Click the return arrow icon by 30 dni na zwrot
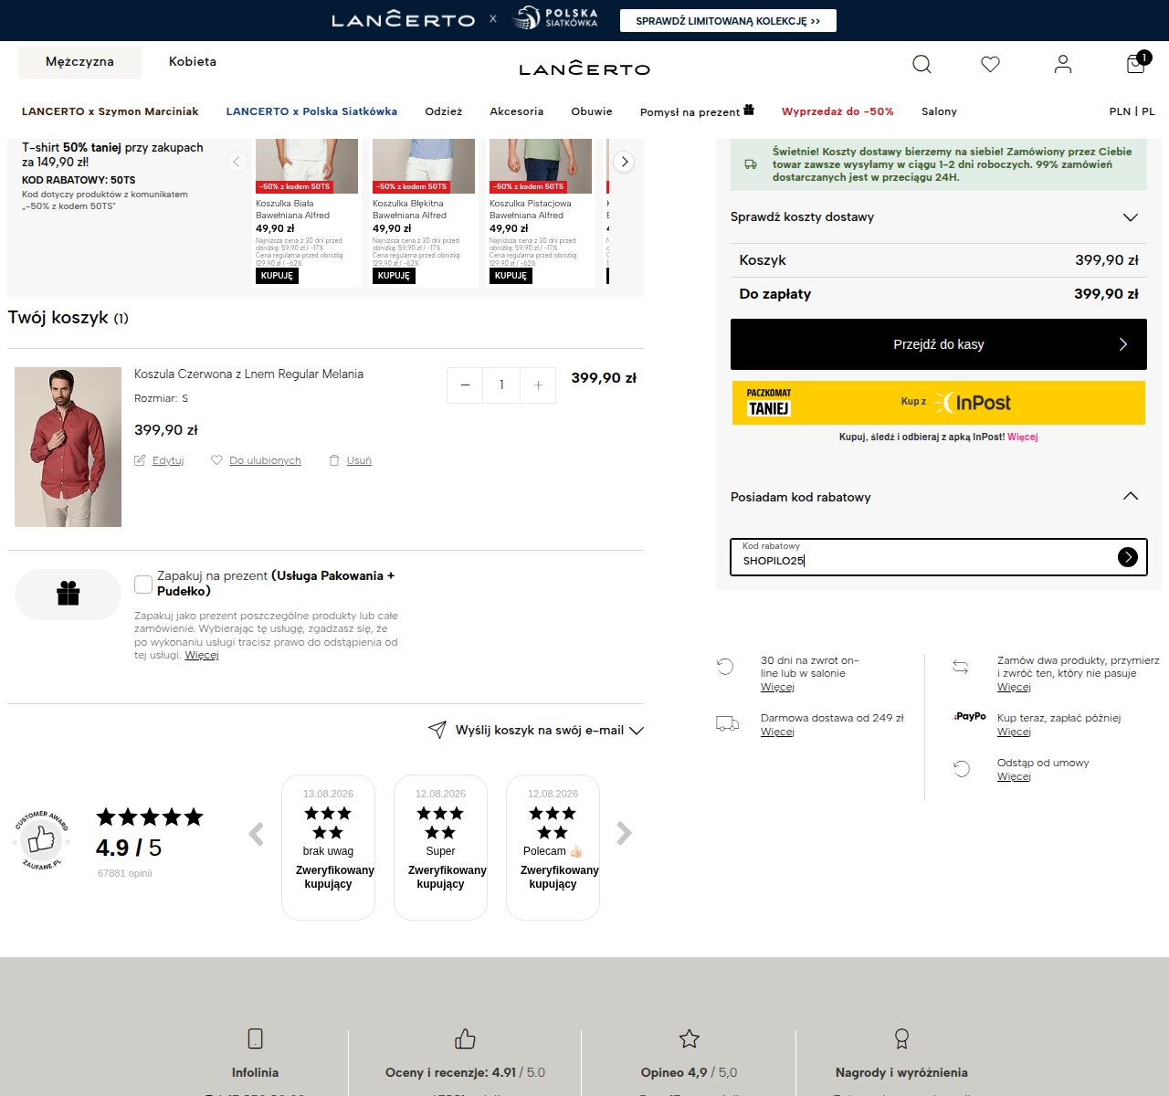Viewport: 1169px width, 1096px height. click(725, 667)
